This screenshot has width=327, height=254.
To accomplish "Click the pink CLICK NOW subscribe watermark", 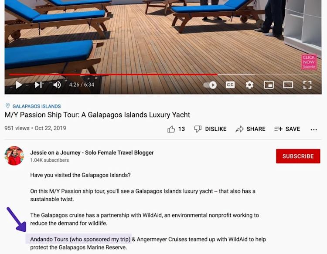I will pyautogui.click(x=309, y=62).
